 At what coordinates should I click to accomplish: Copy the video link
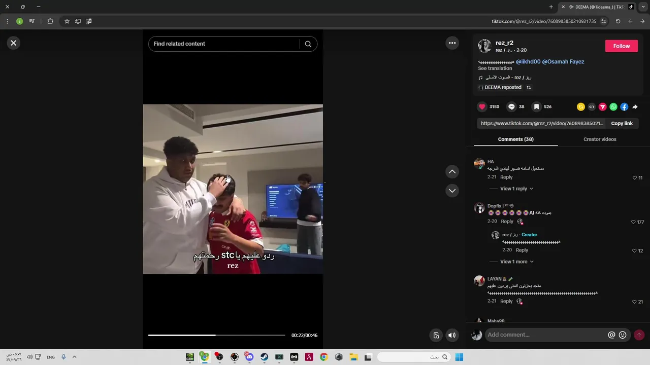[622, 124]
